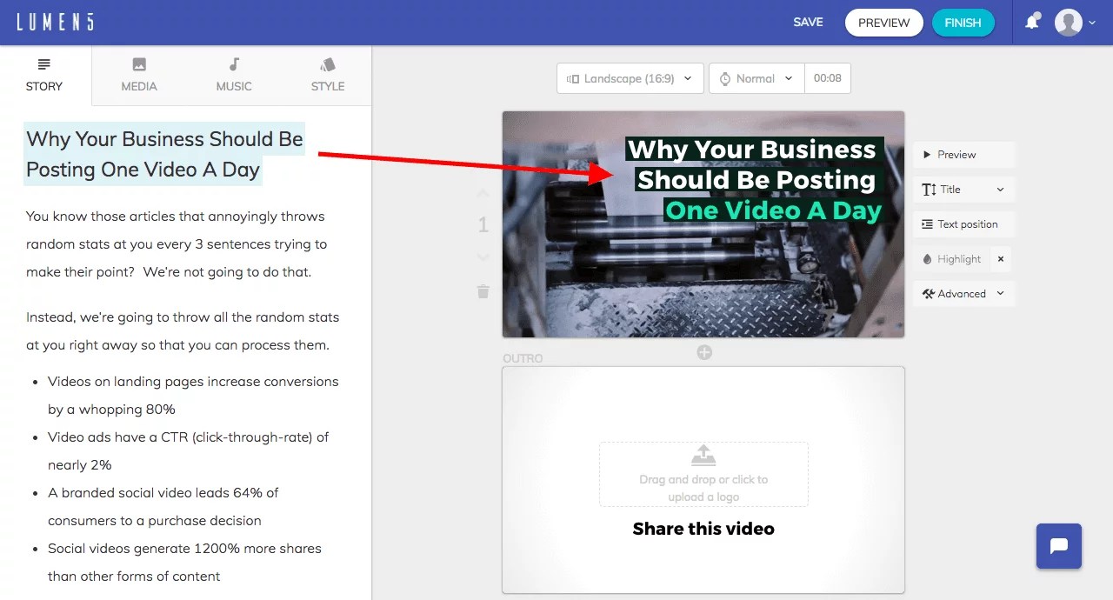
Task: Remove Highlight using its X toggle
Action: point(1000,258)
